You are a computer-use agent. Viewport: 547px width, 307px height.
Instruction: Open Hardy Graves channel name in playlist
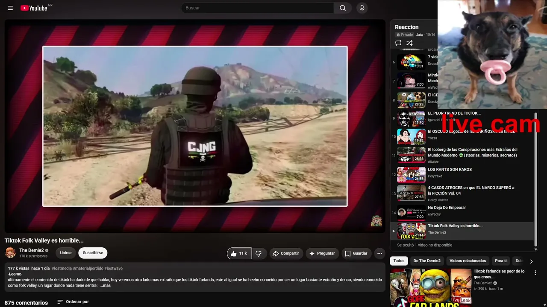pos(438,200)
